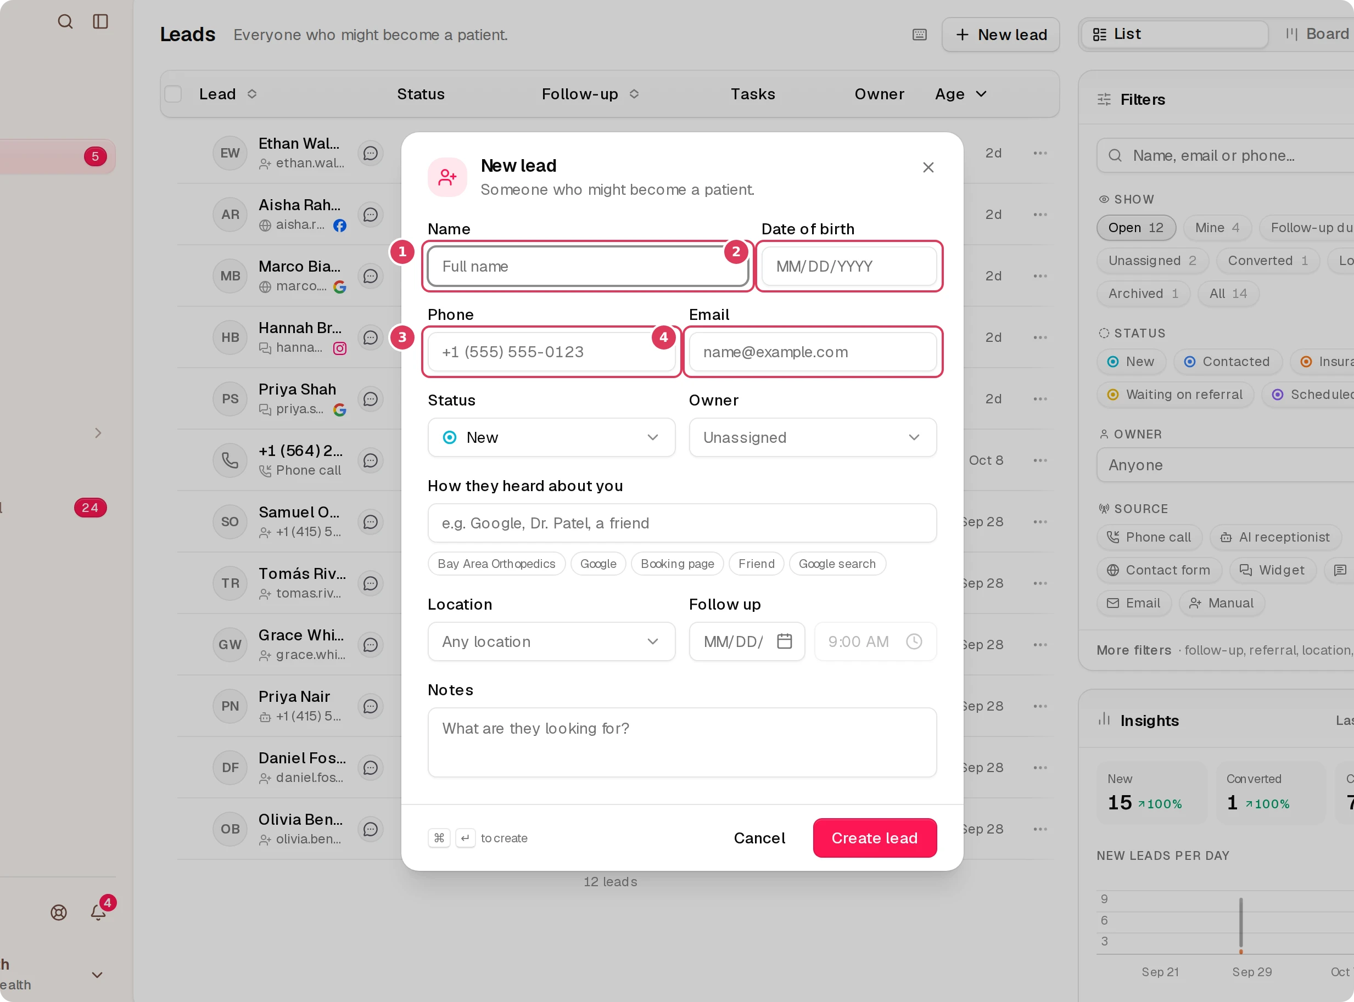Open search with the magnifier icon

click(x=65, y=22)
